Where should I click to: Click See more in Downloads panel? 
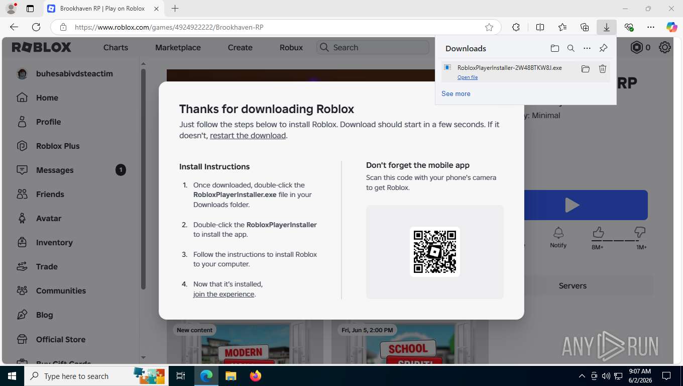[x=456, y=93]
